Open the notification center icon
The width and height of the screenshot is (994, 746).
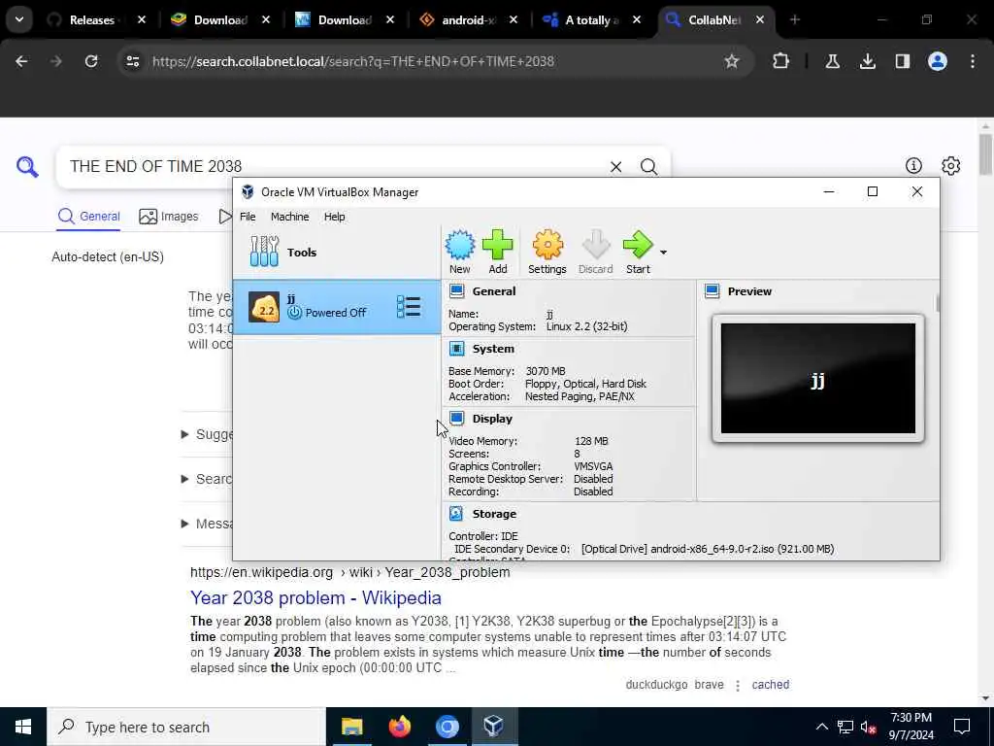(x=962, y=727)
